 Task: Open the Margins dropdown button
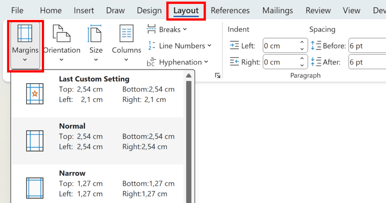click(x=25, y=45)
